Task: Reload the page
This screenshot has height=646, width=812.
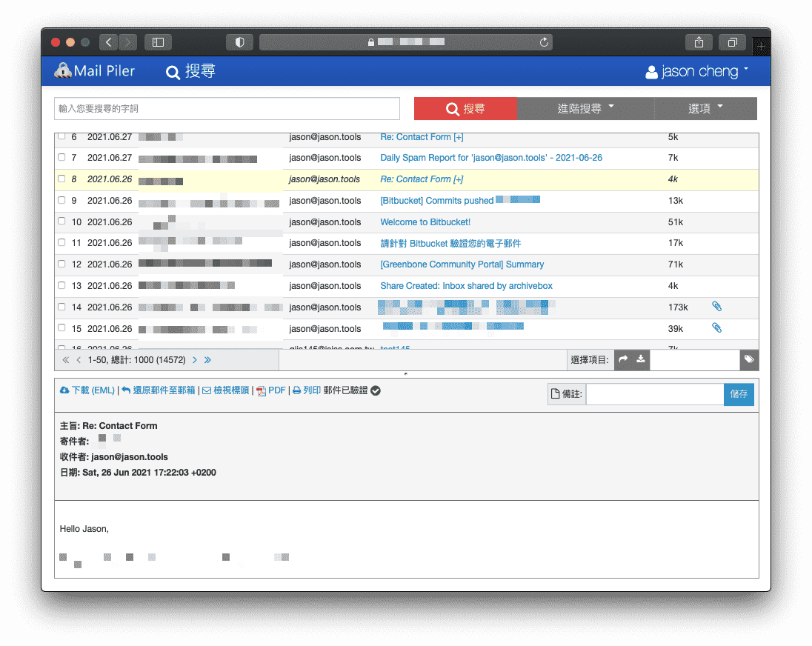Action: coord(544,42)
